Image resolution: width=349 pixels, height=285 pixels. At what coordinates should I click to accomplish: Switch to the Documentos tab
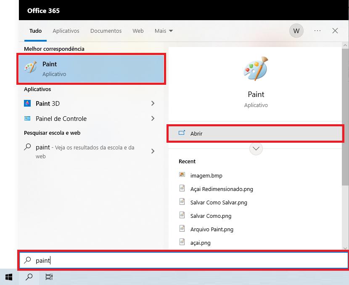[x=106, y=31]
